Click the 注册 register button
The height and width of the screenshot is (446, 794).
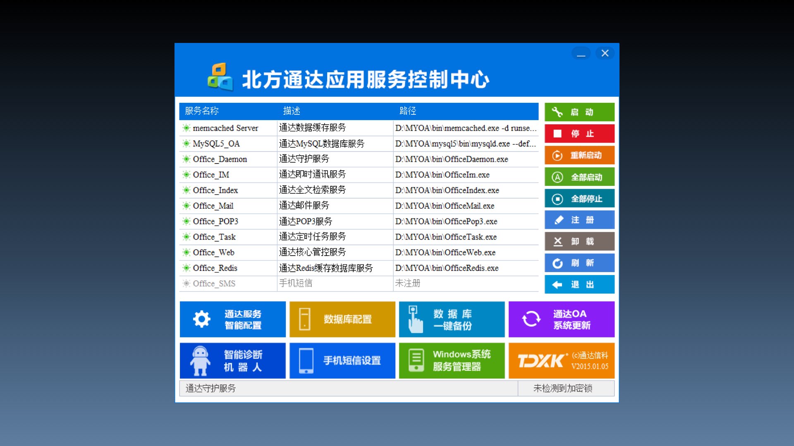tap(579, 220)
